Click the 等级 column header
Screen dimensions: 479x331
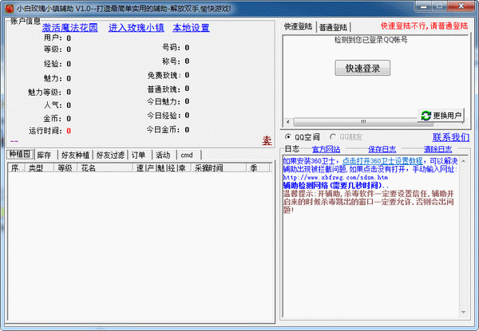click(x=65, y=167)
